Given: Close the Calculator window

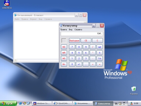Looking at the screenshot, I should point(102,26).
